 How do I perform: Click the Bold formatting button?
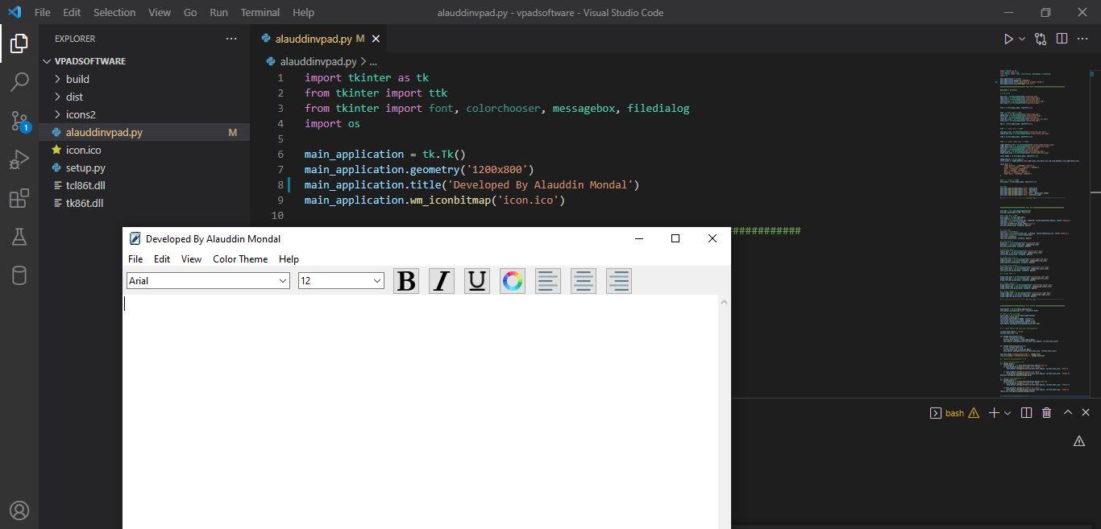click(406, 281)
